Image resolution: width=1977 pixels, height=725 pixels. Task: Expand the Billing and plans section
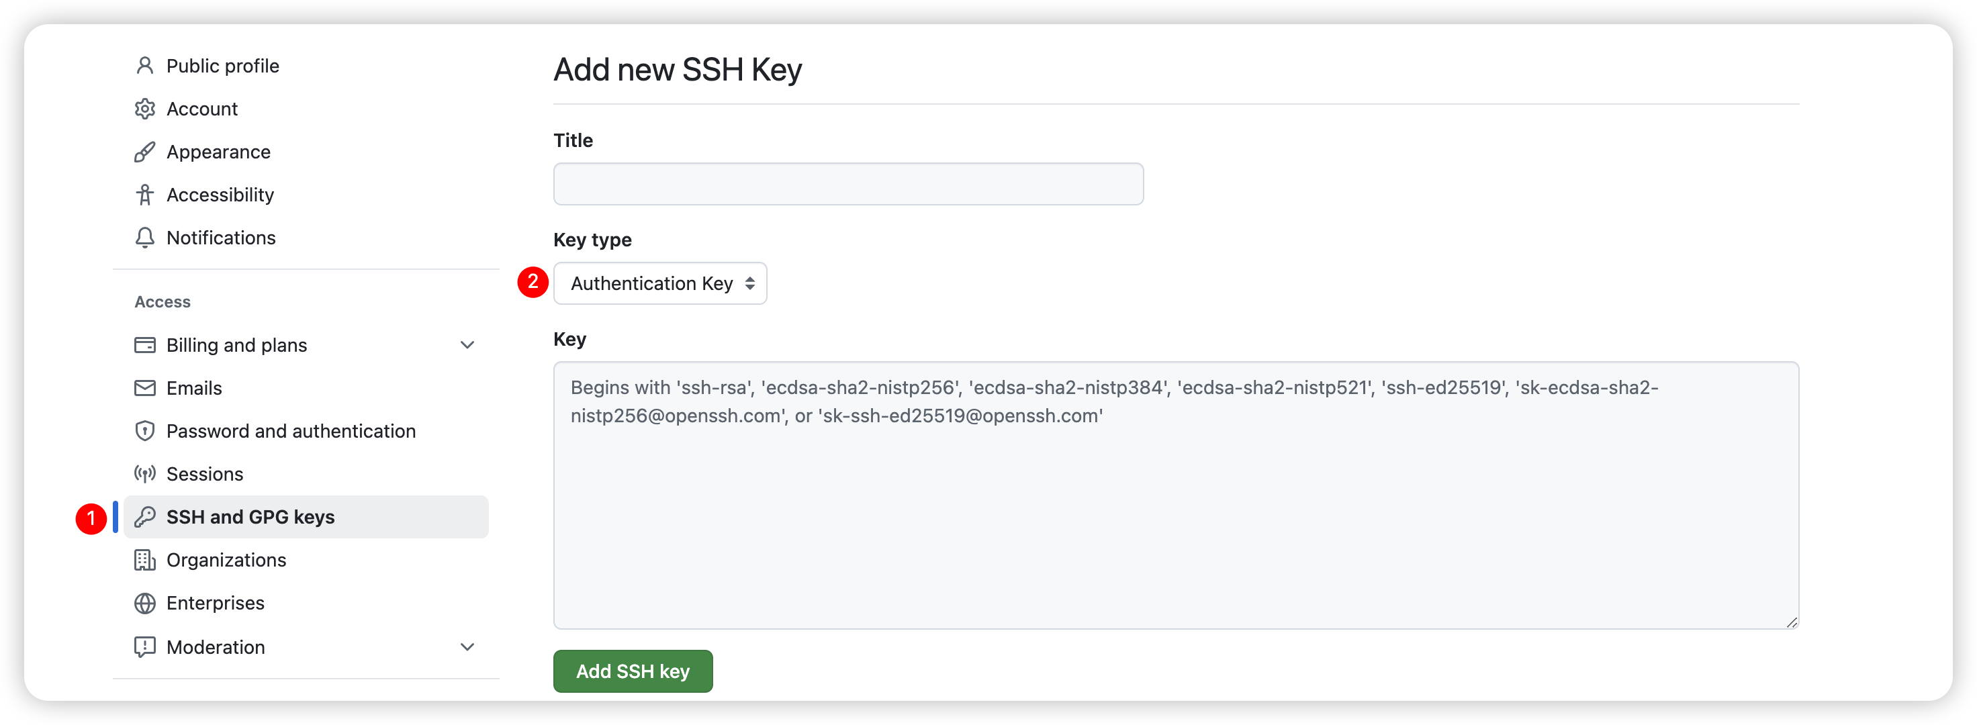[468, 344]
